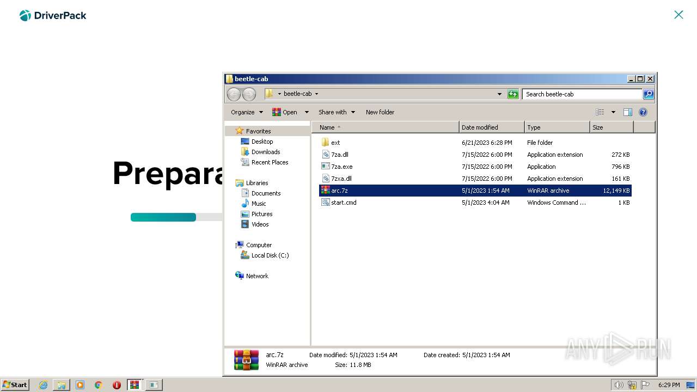Select the ext folder icon
The width and height of the screenshot is (697, 392).
pos(325,143)
